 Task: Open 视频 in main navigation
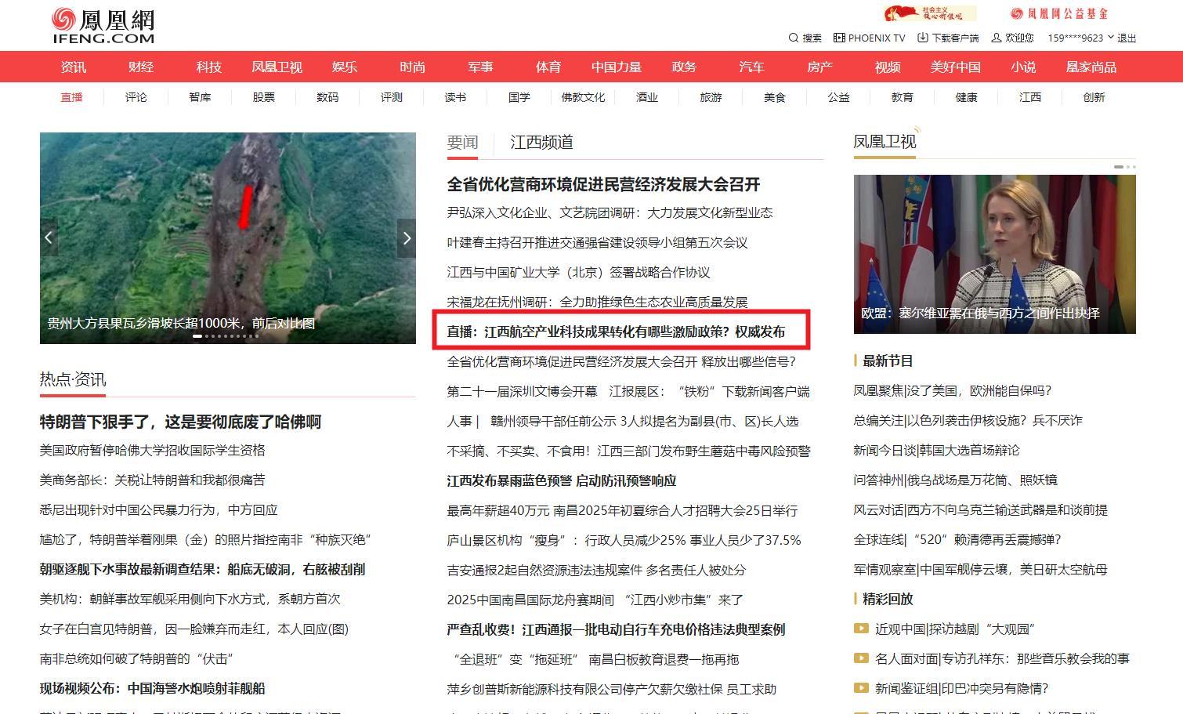pyautogui.click(x=888, y=67)
